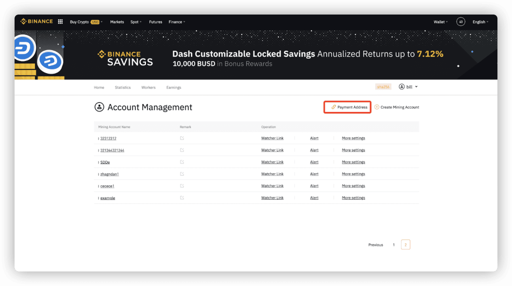Open More settings for example
Screen dimensions: 512x286
[353, 198]
